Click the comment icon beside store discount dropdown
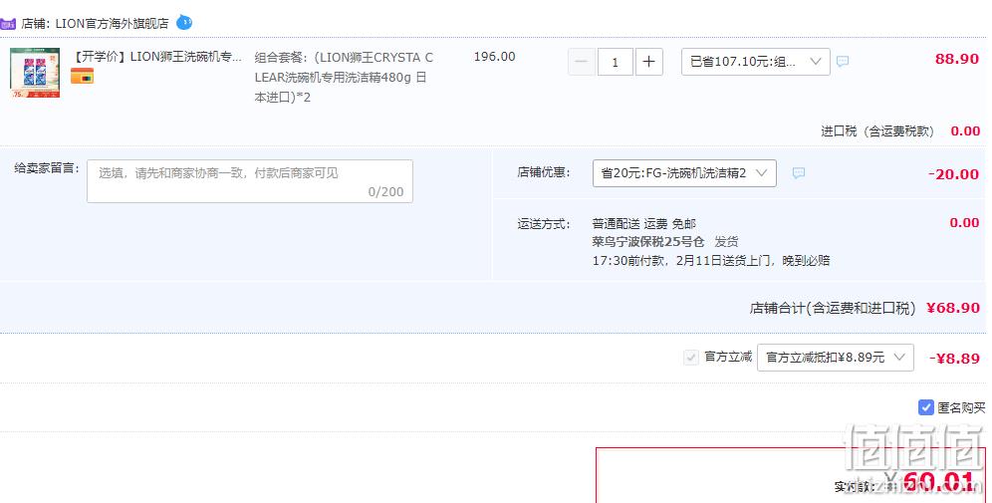 799,172
